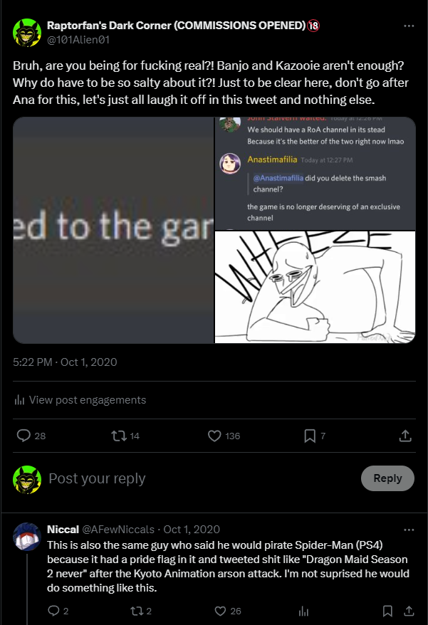This screenshot has height=625, width=428.
Task: Focus the Post your reply field
Action: (x=199, y=478)
